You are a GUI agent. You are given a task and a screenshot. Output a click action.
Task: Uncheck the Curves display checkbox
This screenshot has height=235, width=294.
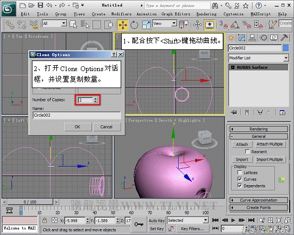tap(240, 179)
